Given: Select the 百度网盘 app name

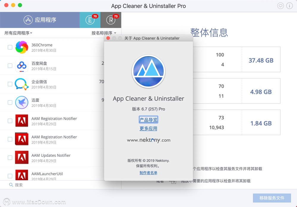Looking at the screenshot, I should click(39, 63).
